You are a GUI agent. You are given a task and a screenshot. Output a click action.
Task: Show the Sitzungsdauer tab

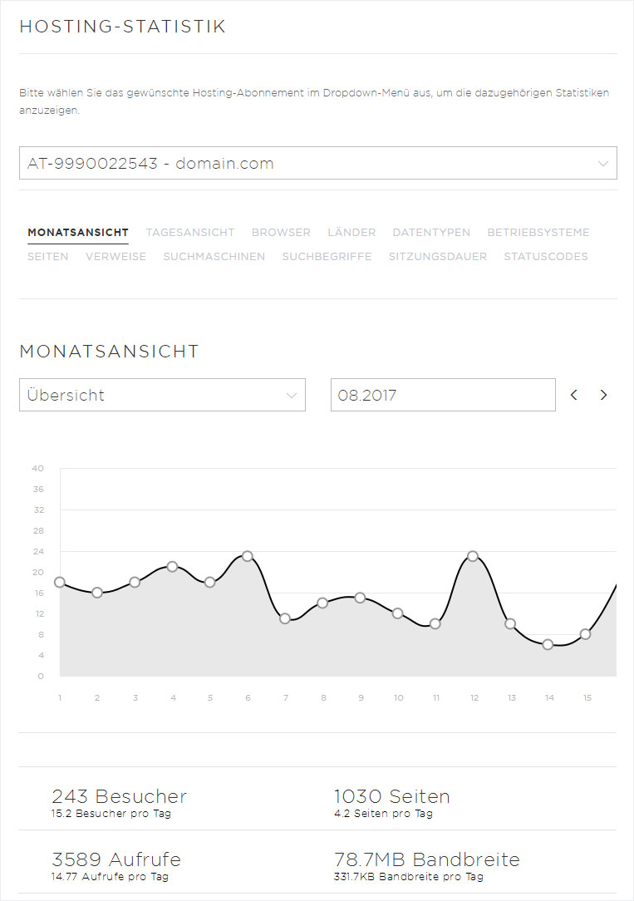[x=438, y=256]
